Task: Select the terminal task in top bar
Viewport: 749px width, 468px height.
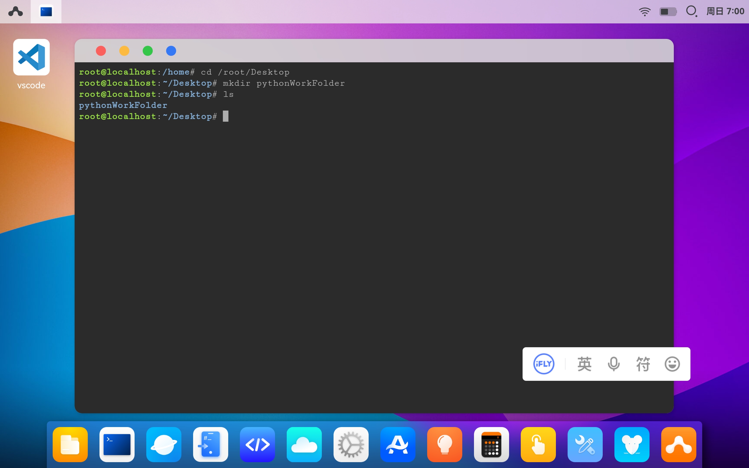Action: coord(46,12)
